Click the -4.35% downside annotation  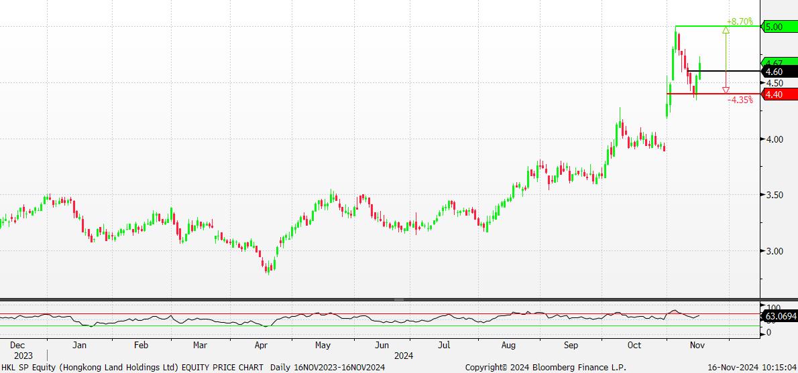click(x=740, y=100)
